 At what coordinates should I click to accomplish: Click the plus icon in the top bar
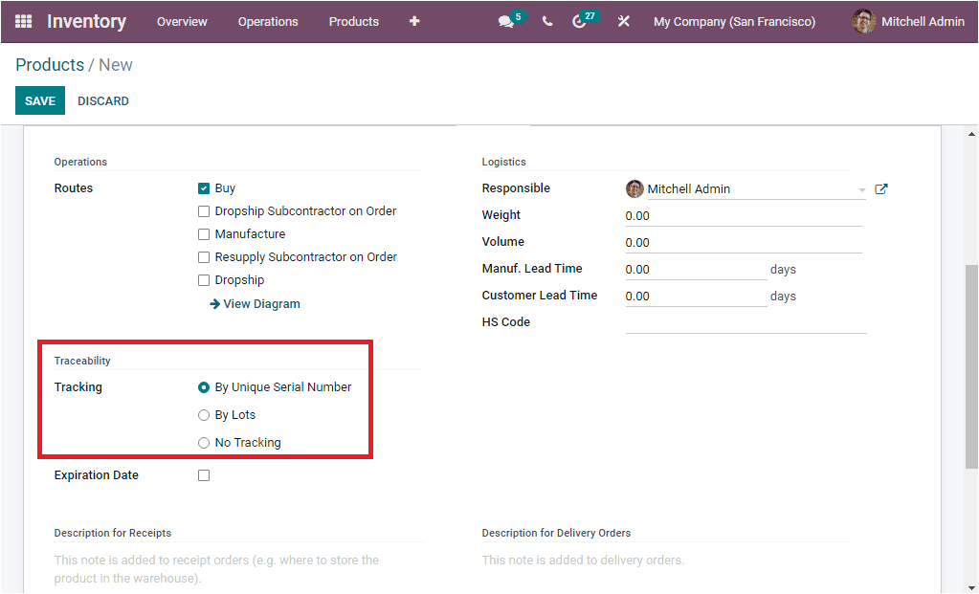[x=413, y=21]
